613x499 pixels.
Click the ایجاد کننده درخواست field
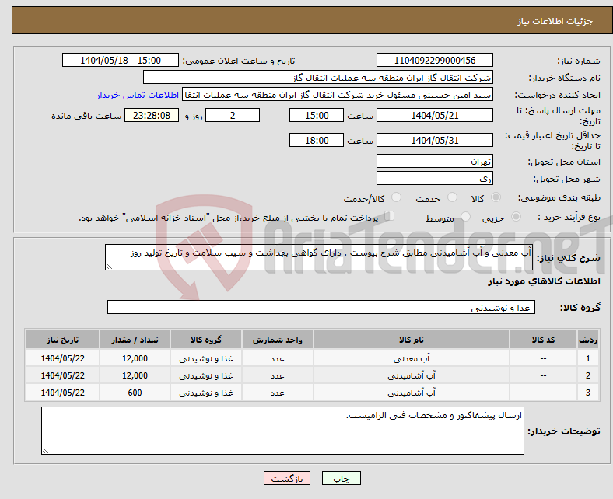point(338,95)
